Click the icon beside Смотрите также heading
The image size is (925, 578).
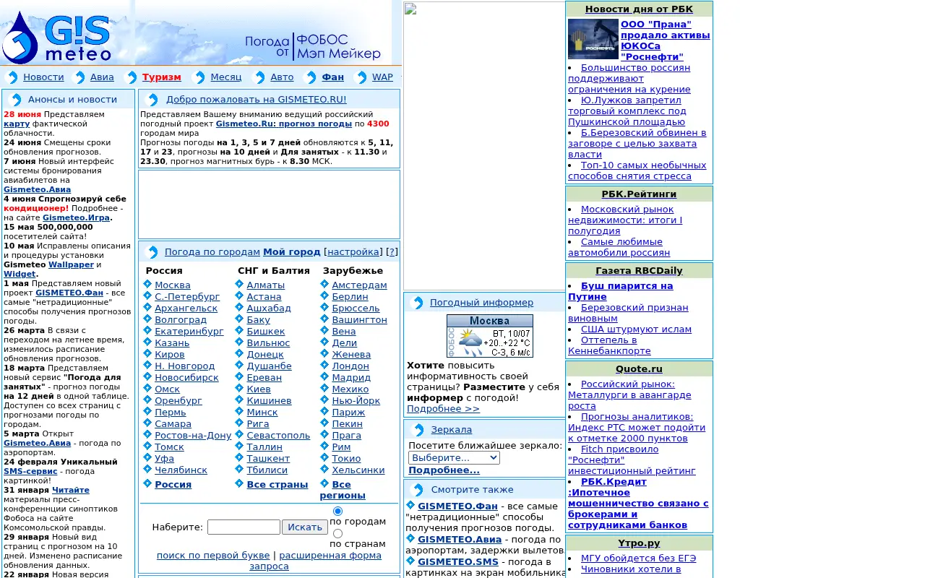click(418, 490)
